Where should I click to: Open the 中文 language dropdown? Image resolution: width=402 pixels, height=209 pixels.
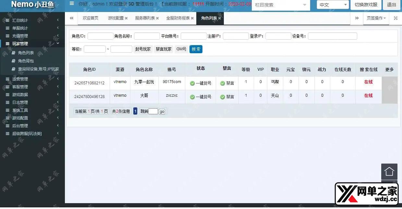(x=333, y=5)
